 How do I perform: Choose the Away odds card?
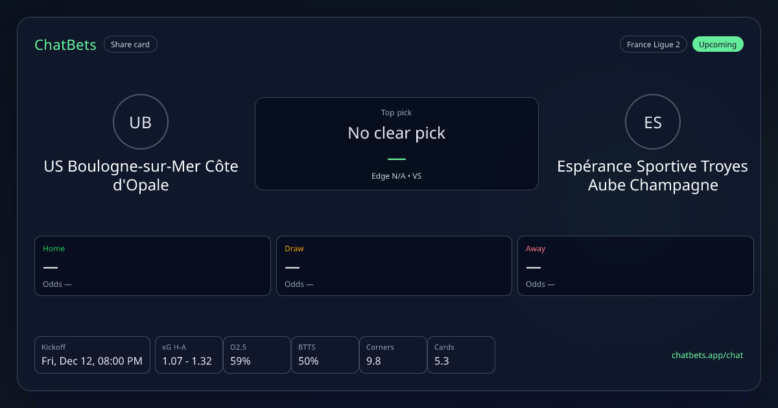tap(635, 266)
